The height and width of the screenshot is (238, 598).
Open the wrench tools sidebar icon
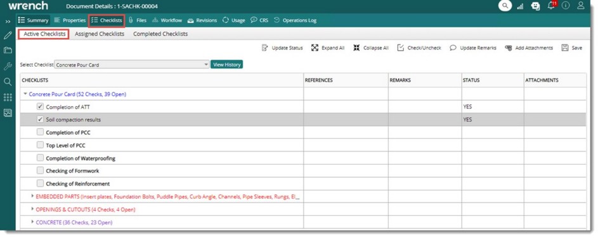(8, 66)
